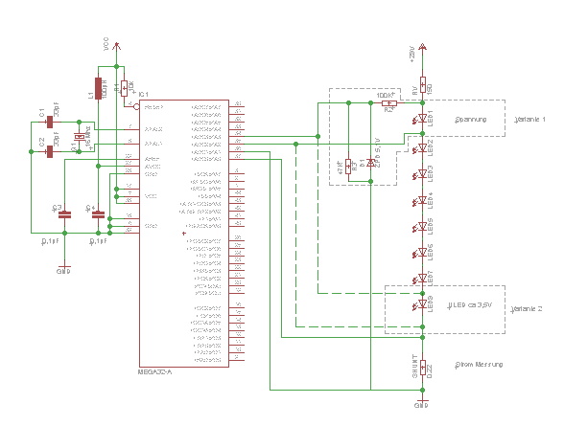Select the LED7 diode symbol

coord(420,279)
